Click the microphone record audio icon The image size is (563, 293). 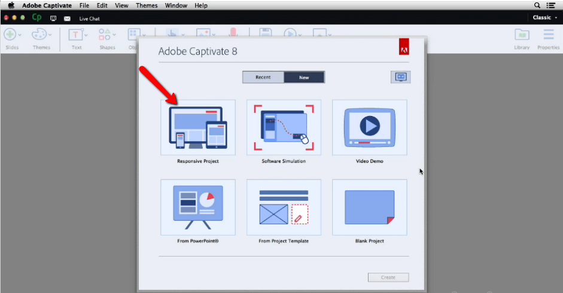click(x=233, y=32)
